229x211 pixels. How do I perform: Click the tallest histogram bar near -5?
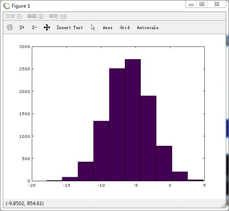pyautogui.click(x=133, y=120)
